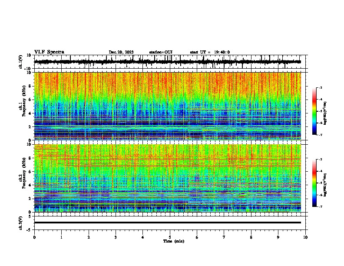Click time axis tick label "2"
The height and width of the screenshot is (266, 344).
(x=89, y=237)
